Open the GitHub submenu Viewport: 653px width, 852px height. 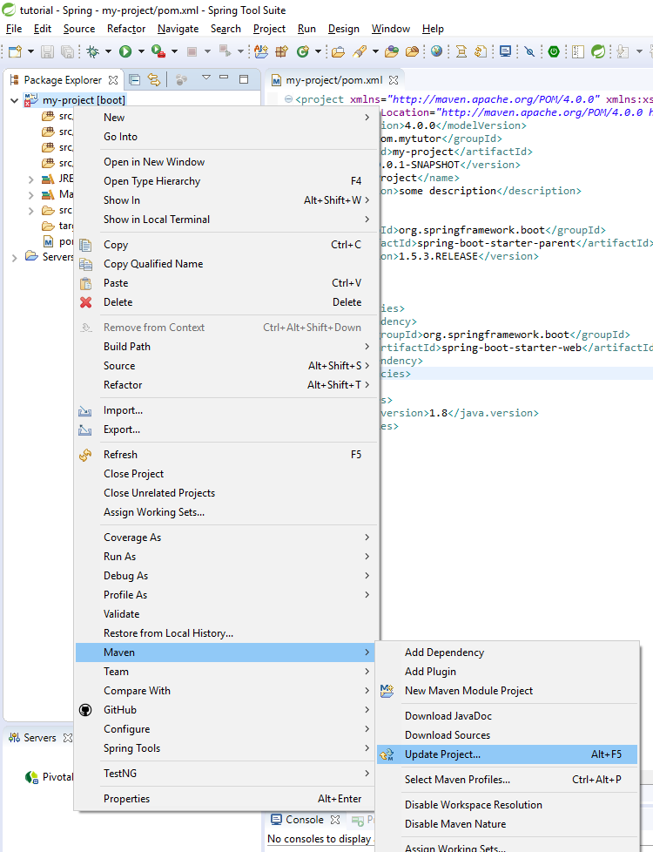click(x=226, y=710)
